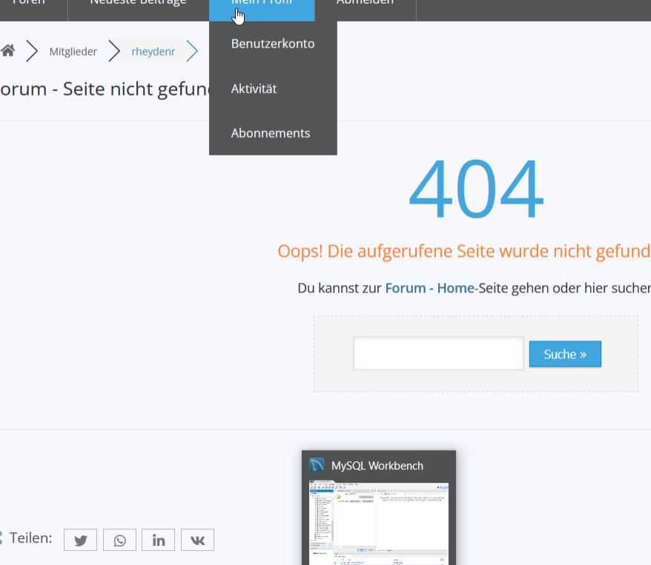Screen dimensions: 651x565
Task: Follow the Forum - Home link
Action: click(429, 287)
